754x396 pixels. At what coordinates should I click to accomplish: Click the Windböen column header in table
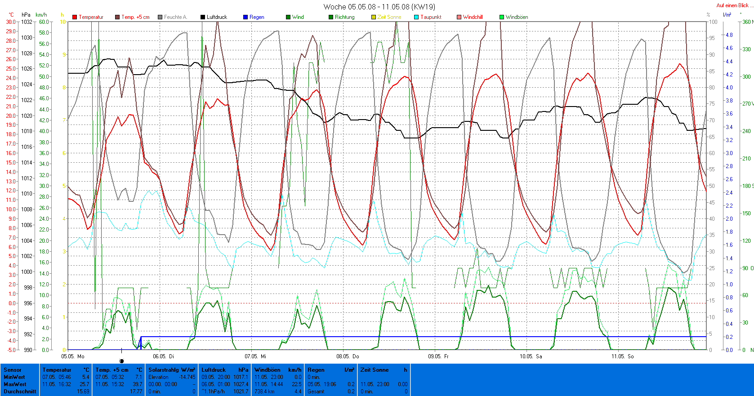click(x=267, y=370)
